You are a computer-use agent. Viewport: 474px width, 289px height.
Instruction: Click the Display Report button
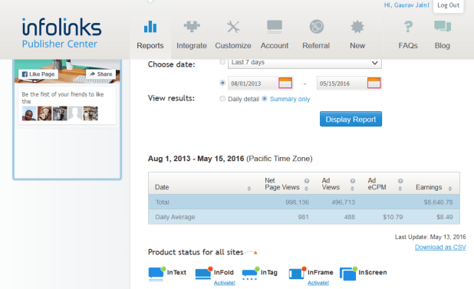351,119
